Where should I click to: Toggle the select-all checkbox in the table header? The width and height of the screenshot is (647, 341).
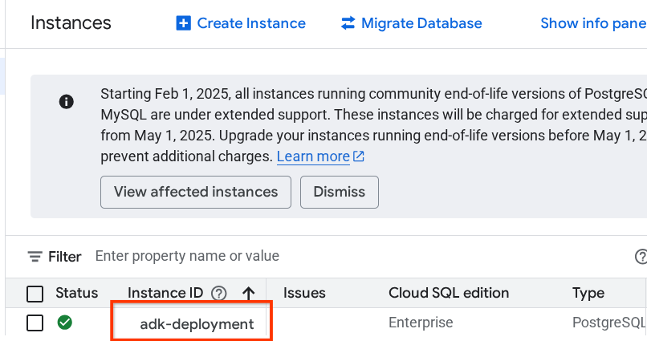[x=35, y=294]
